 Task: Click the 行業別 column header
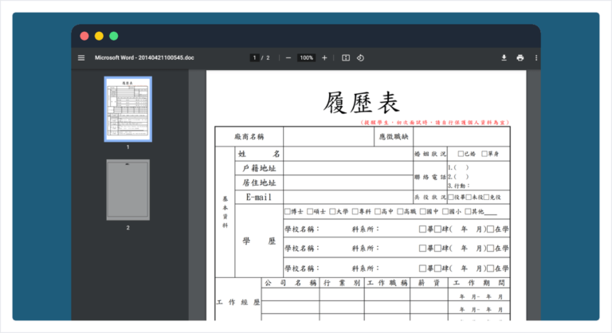[x=342, y=283]
